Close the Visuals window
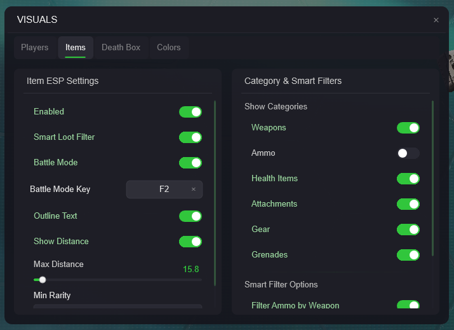 (x=436, y=20)
